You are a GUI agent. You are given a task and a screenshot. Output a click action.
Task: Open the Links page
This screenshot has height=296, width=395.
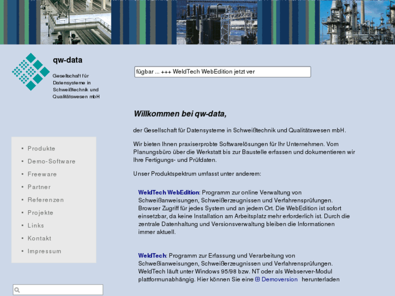pyautogui.click(x=36, y=225)
